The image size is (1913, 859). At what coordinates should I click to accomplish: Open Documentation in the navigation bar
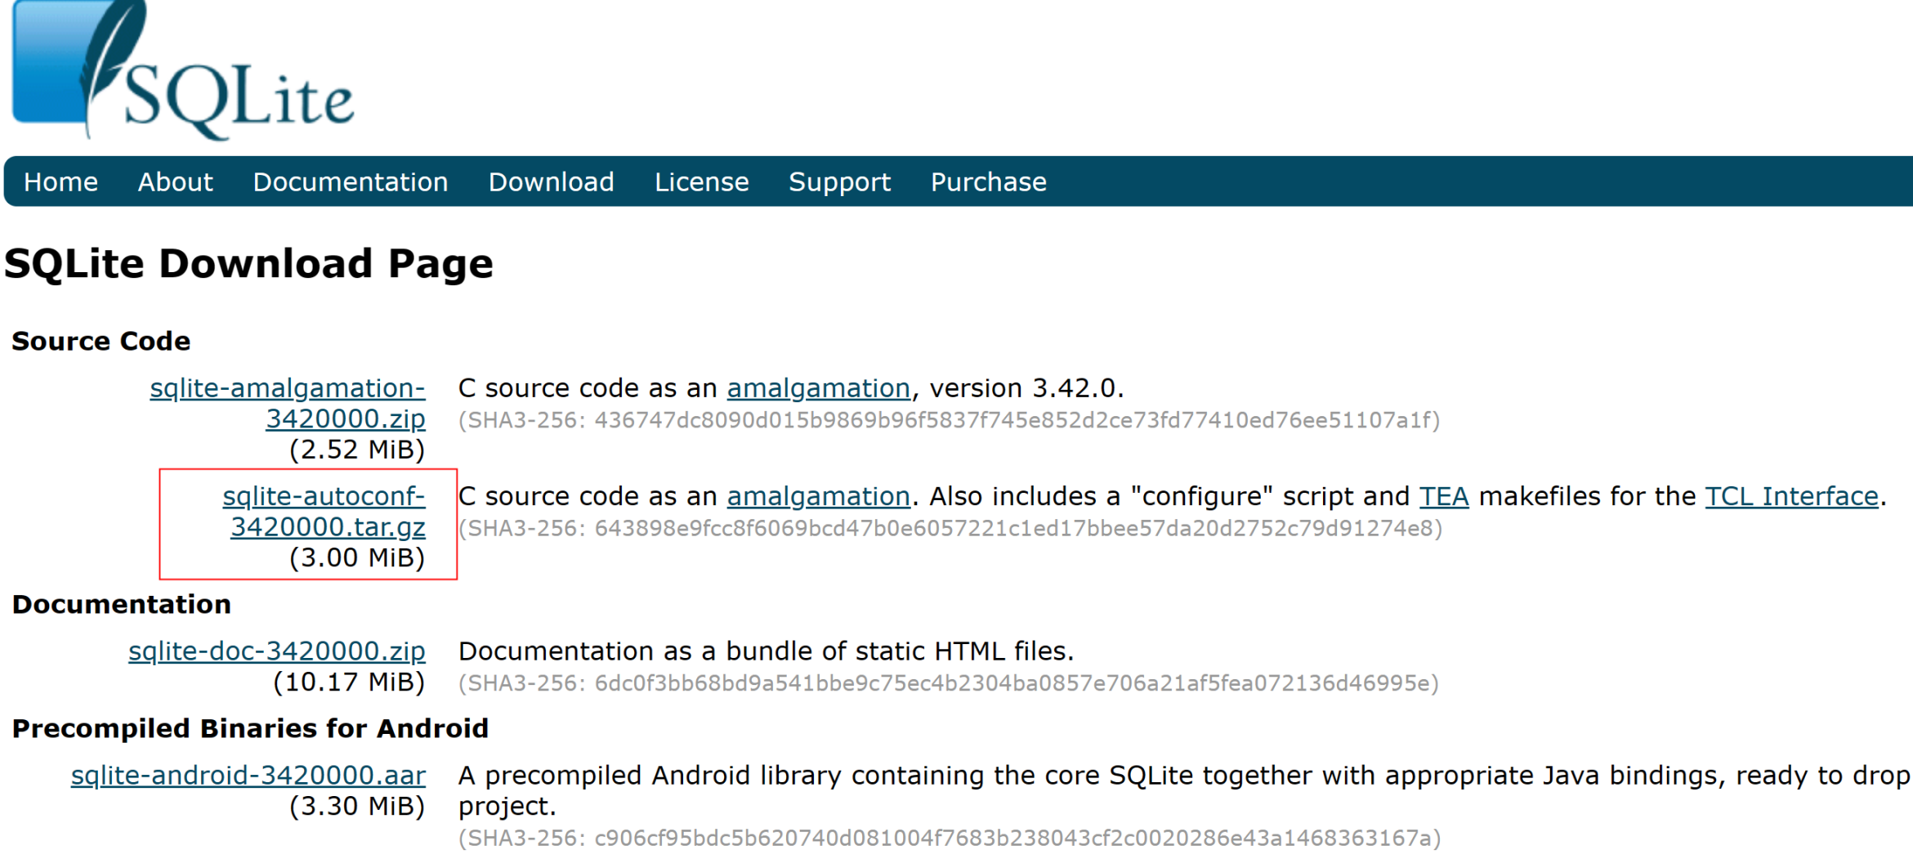(x=351, y=181)
